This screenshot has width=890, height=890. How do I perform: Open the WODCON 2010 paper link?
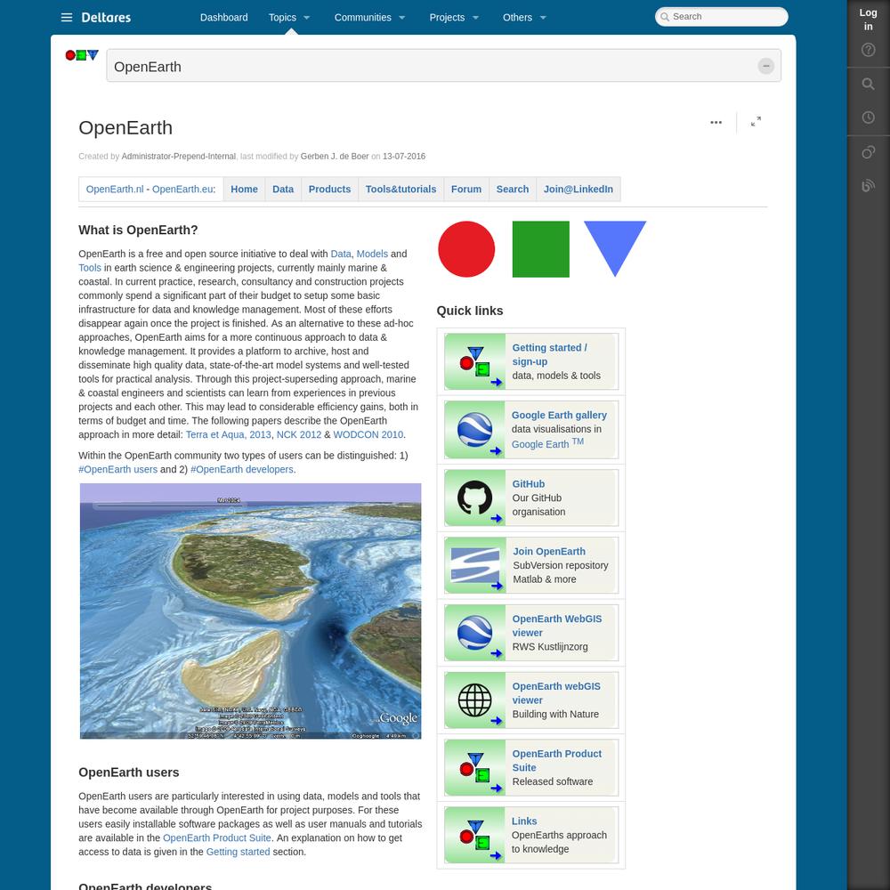tap(368, 435)
